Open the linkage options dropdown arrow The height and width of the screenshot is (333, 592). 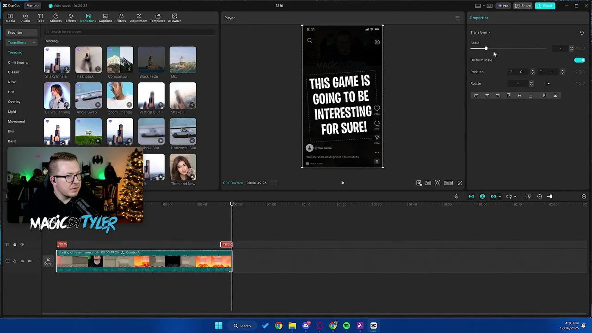tap(499, 197)
